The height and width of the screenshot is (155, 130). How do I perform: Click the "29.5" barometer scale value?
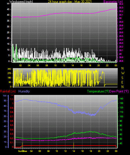(x=121, y=36)
